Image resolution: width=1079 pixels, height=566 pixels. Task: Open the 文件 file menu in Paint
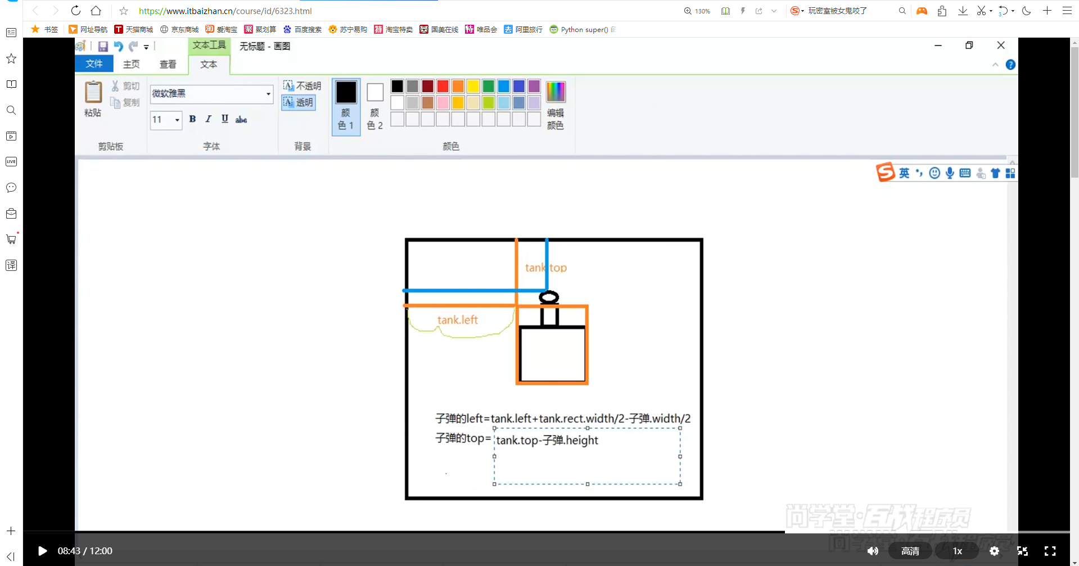point(94,64)
